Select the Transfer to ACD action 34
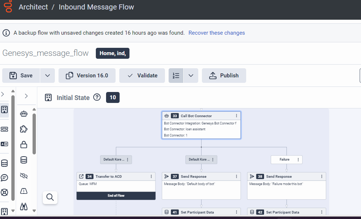 pyautogui.click(x=116, y=186)
